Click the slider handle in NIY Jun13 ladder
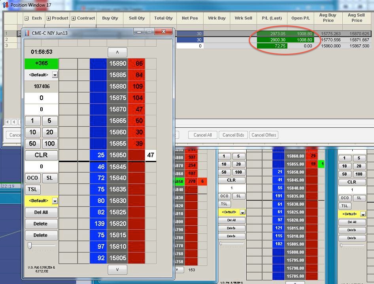 30,246
